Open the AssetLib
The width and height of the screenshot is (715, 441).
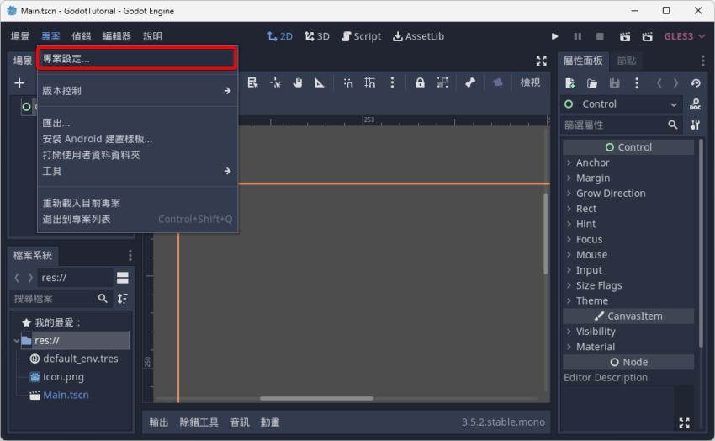point(419,36)
